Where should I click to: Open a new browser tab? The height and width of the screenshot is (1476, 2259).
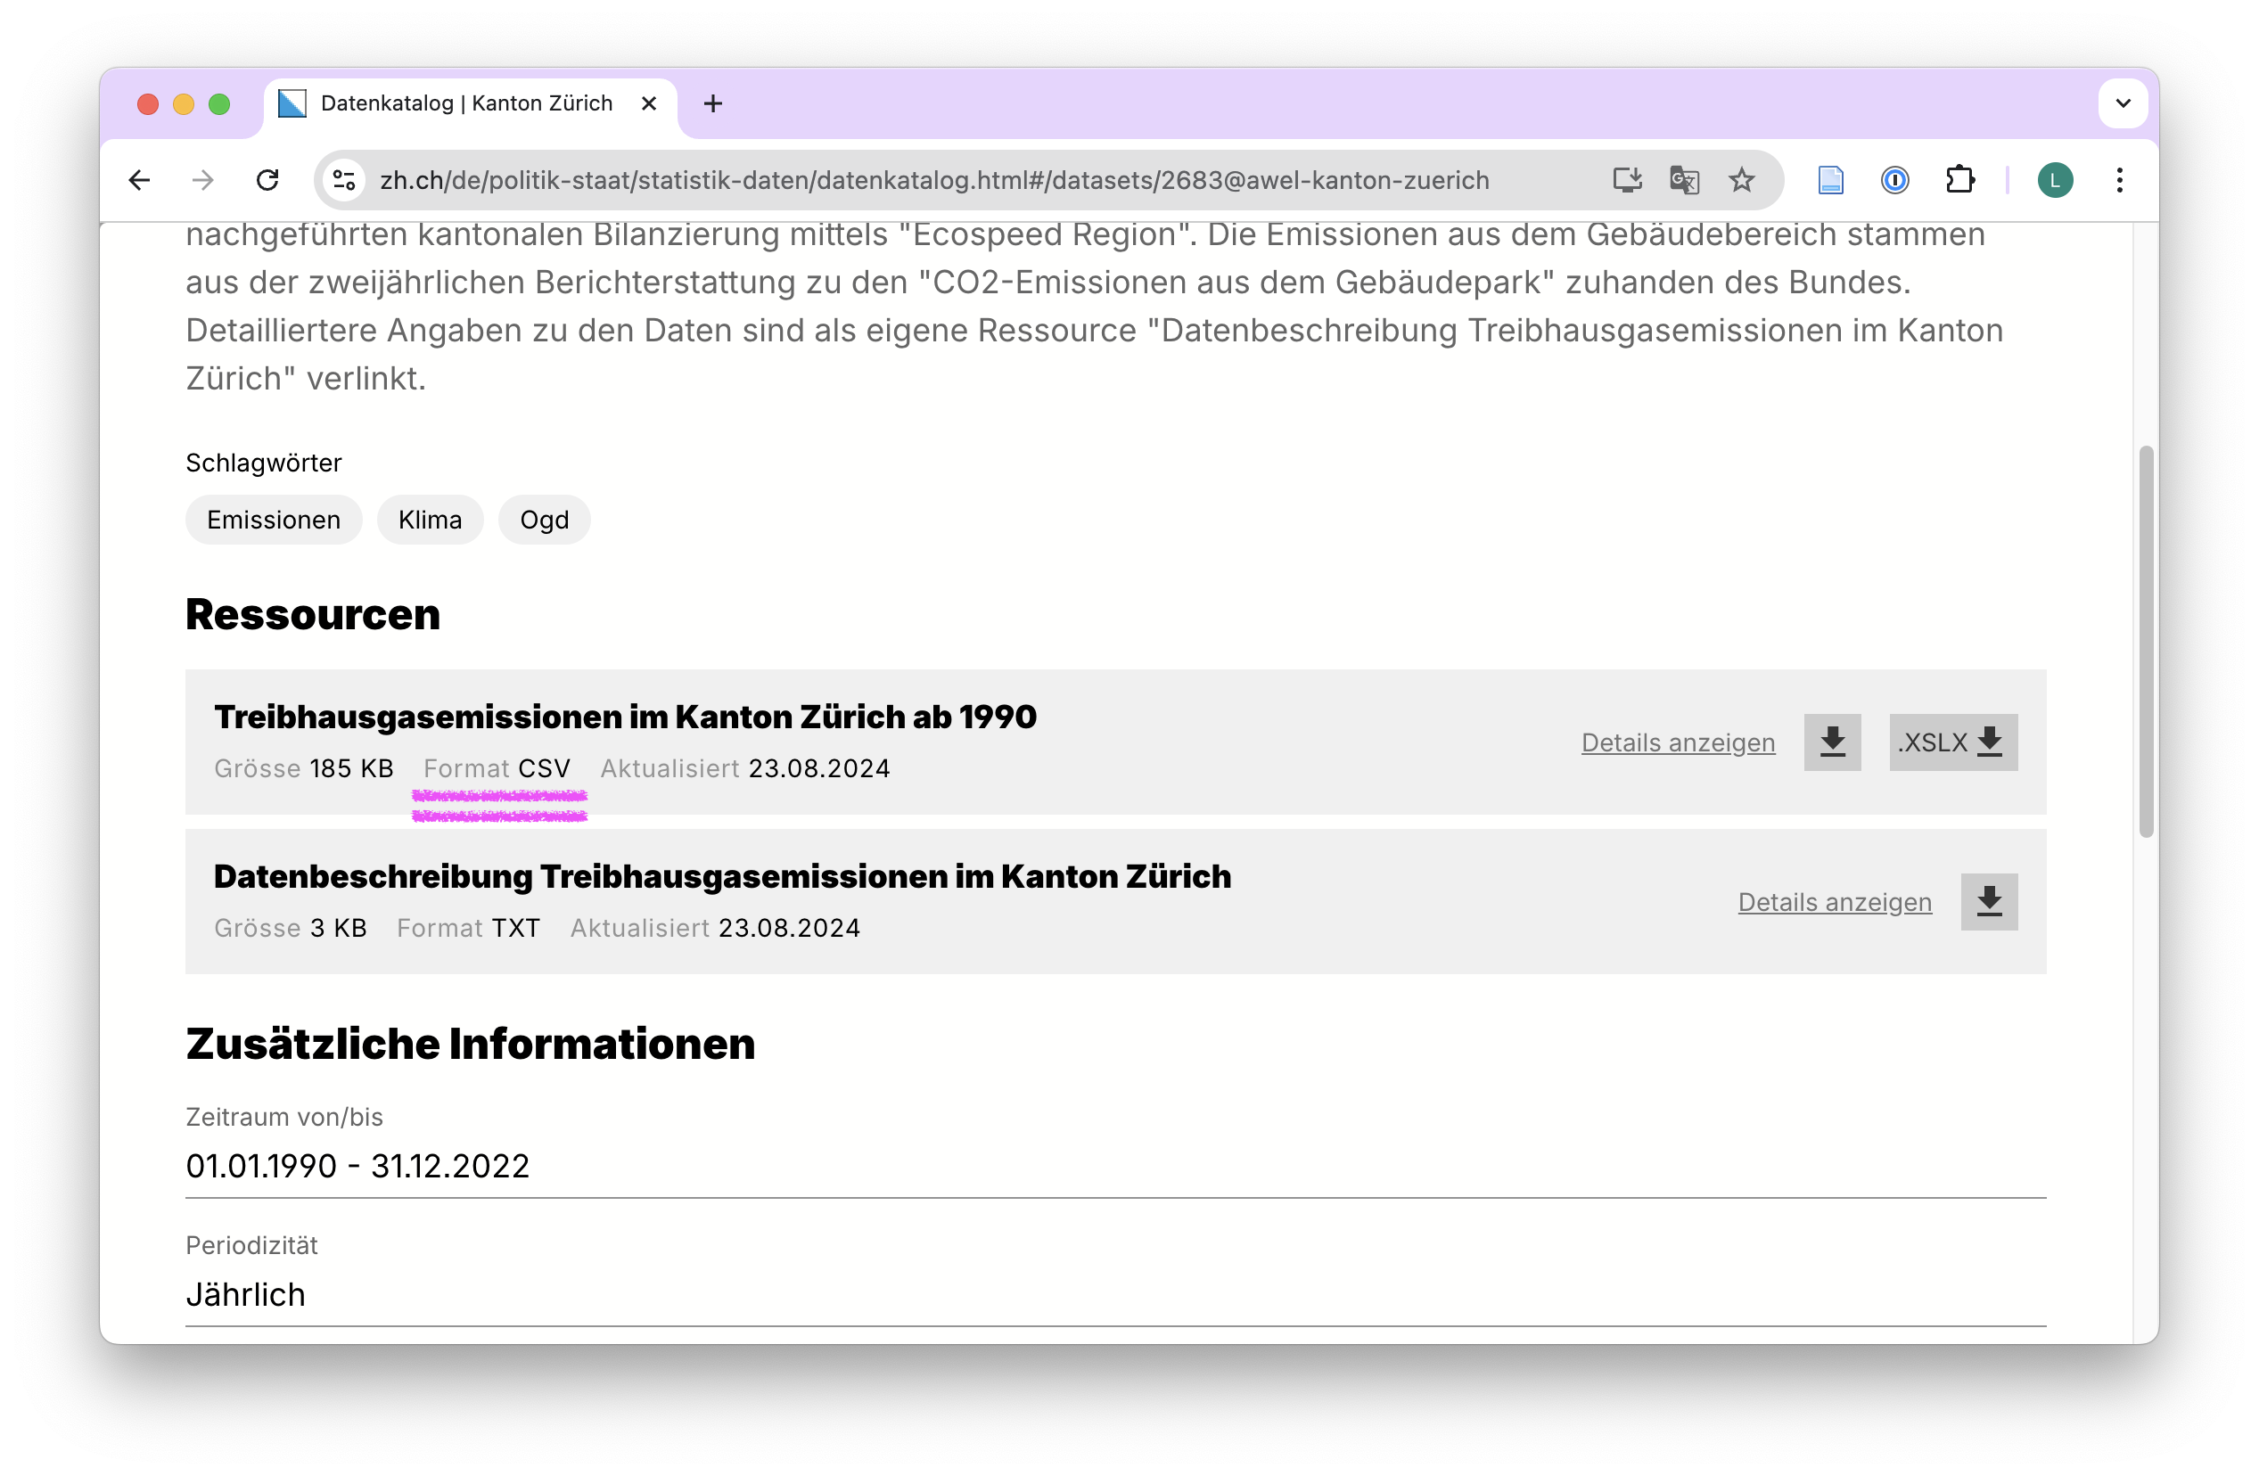(x=713, y=103)
